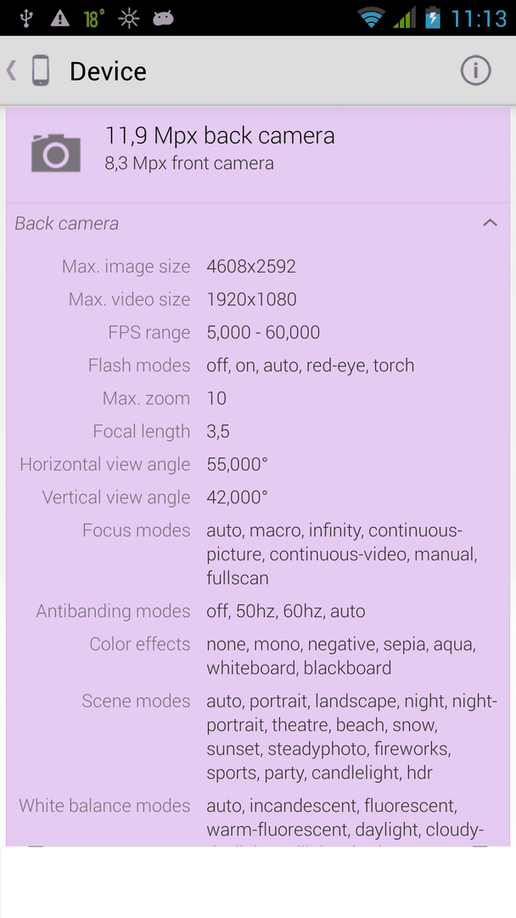Image resolution: width=516 pixels, height=918 pixels.
Task: Tap the Flash modes row
Action: point(258,365)
